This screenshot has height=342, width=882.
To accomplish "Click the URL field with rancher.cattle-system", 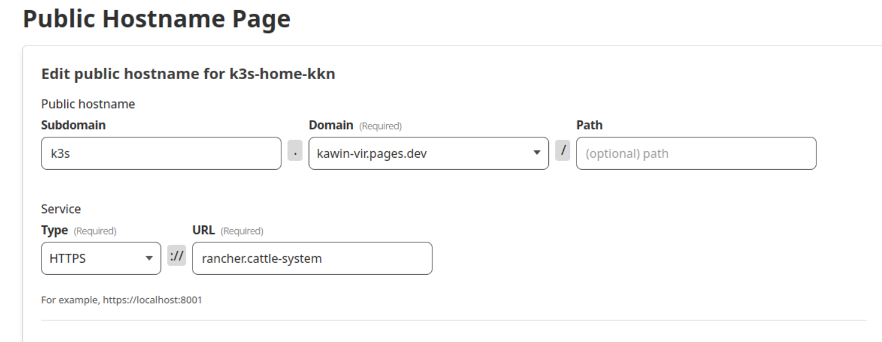I will pyautogui.click(x=311, y=259).
